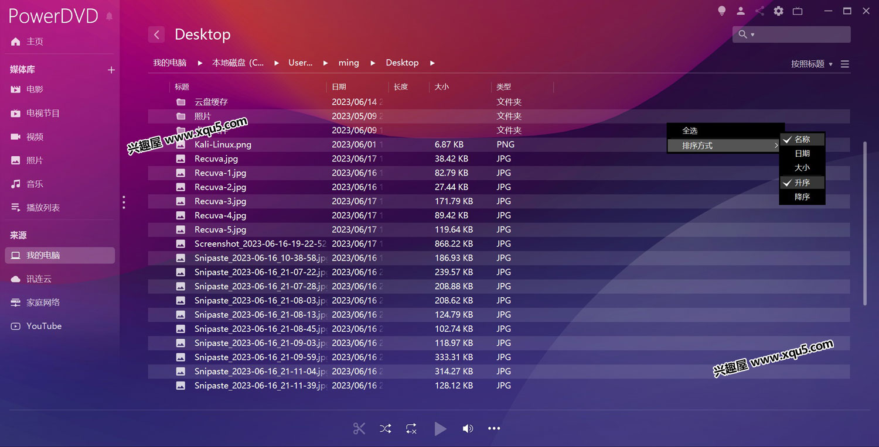Click the ming breadcrumb

point(349,63)
